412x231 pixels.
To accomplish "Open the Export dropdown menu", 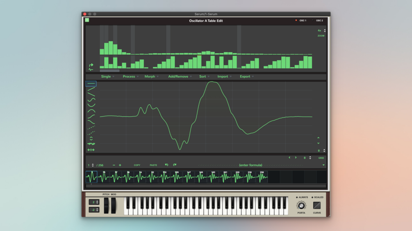I will [x=247, y=76].
